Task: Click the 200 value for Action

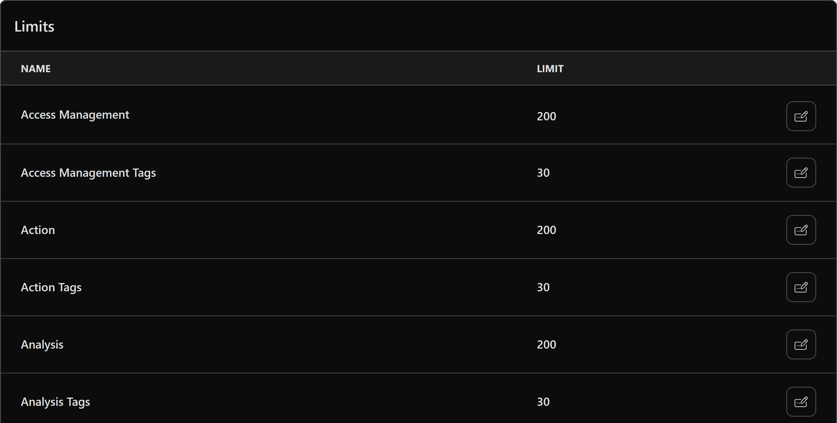Action: coord(546,230)
